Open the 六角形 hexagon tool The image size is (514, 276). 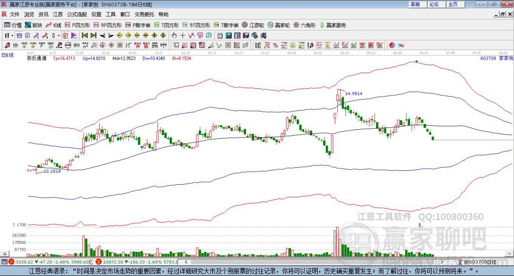(x=305, y=25)
